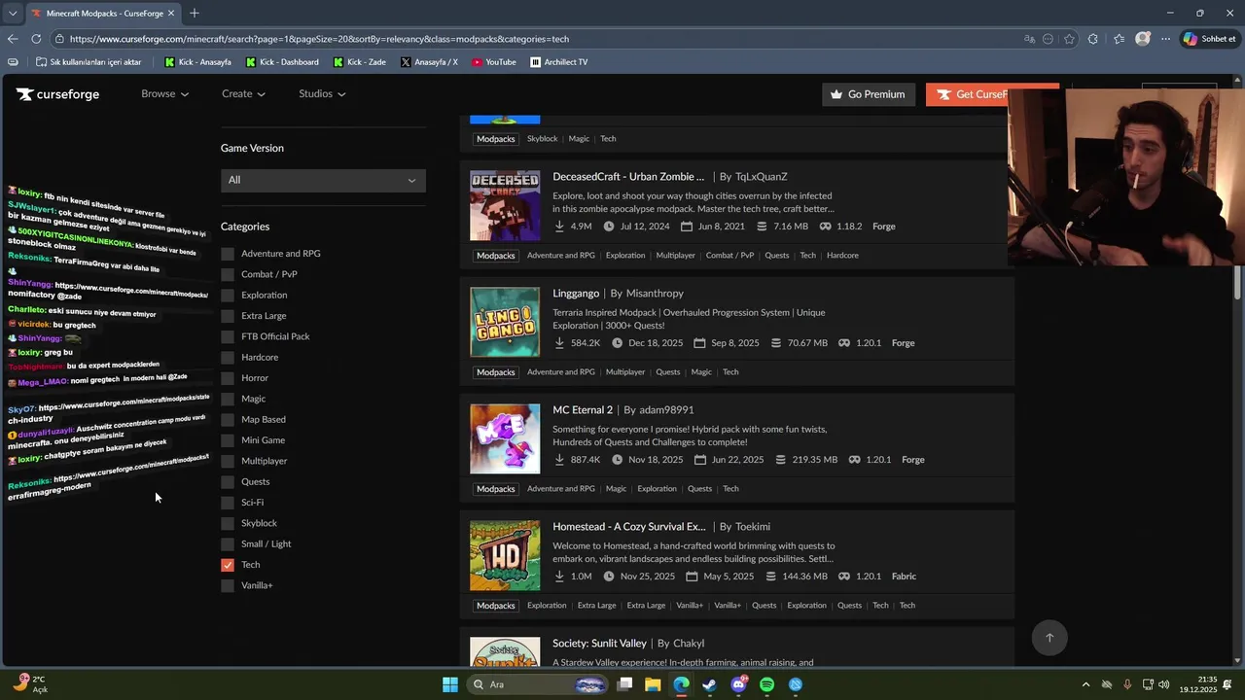This screenshot has height=700, width=1245.
Task: Open File Explorer from the taskbar
Action: (x=653, y=684)
